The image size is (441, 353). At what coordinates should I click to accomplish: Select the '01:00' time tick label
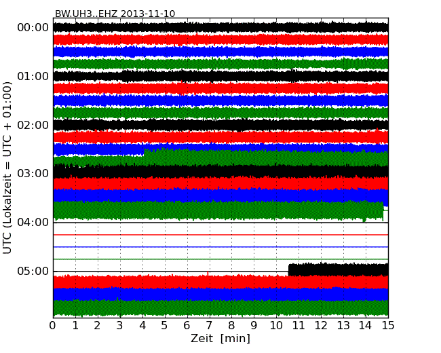pyautogui.click(x=33, y=76)
